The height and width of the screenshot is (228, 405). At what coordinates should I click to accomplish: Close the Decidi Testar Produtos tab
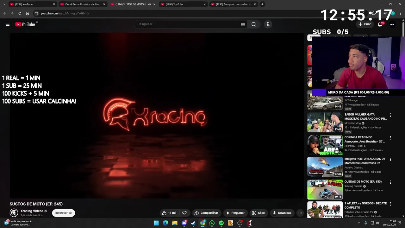(104, 4)
